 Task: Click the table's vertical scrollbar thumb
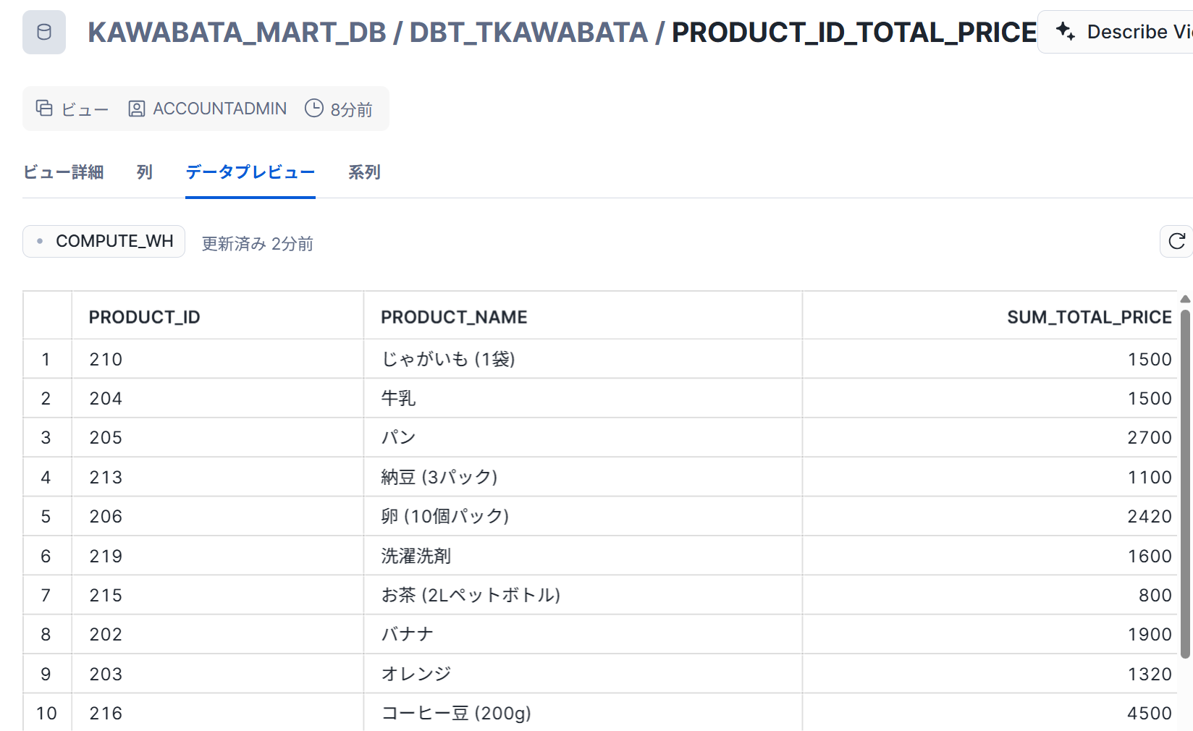click(x=1186, y=483)
